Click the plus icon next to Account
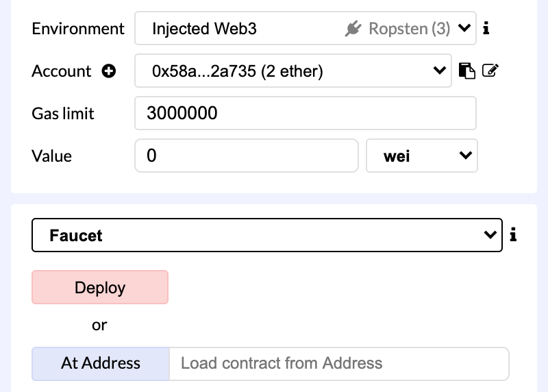The image size is (548, 392). pos(109,71)
